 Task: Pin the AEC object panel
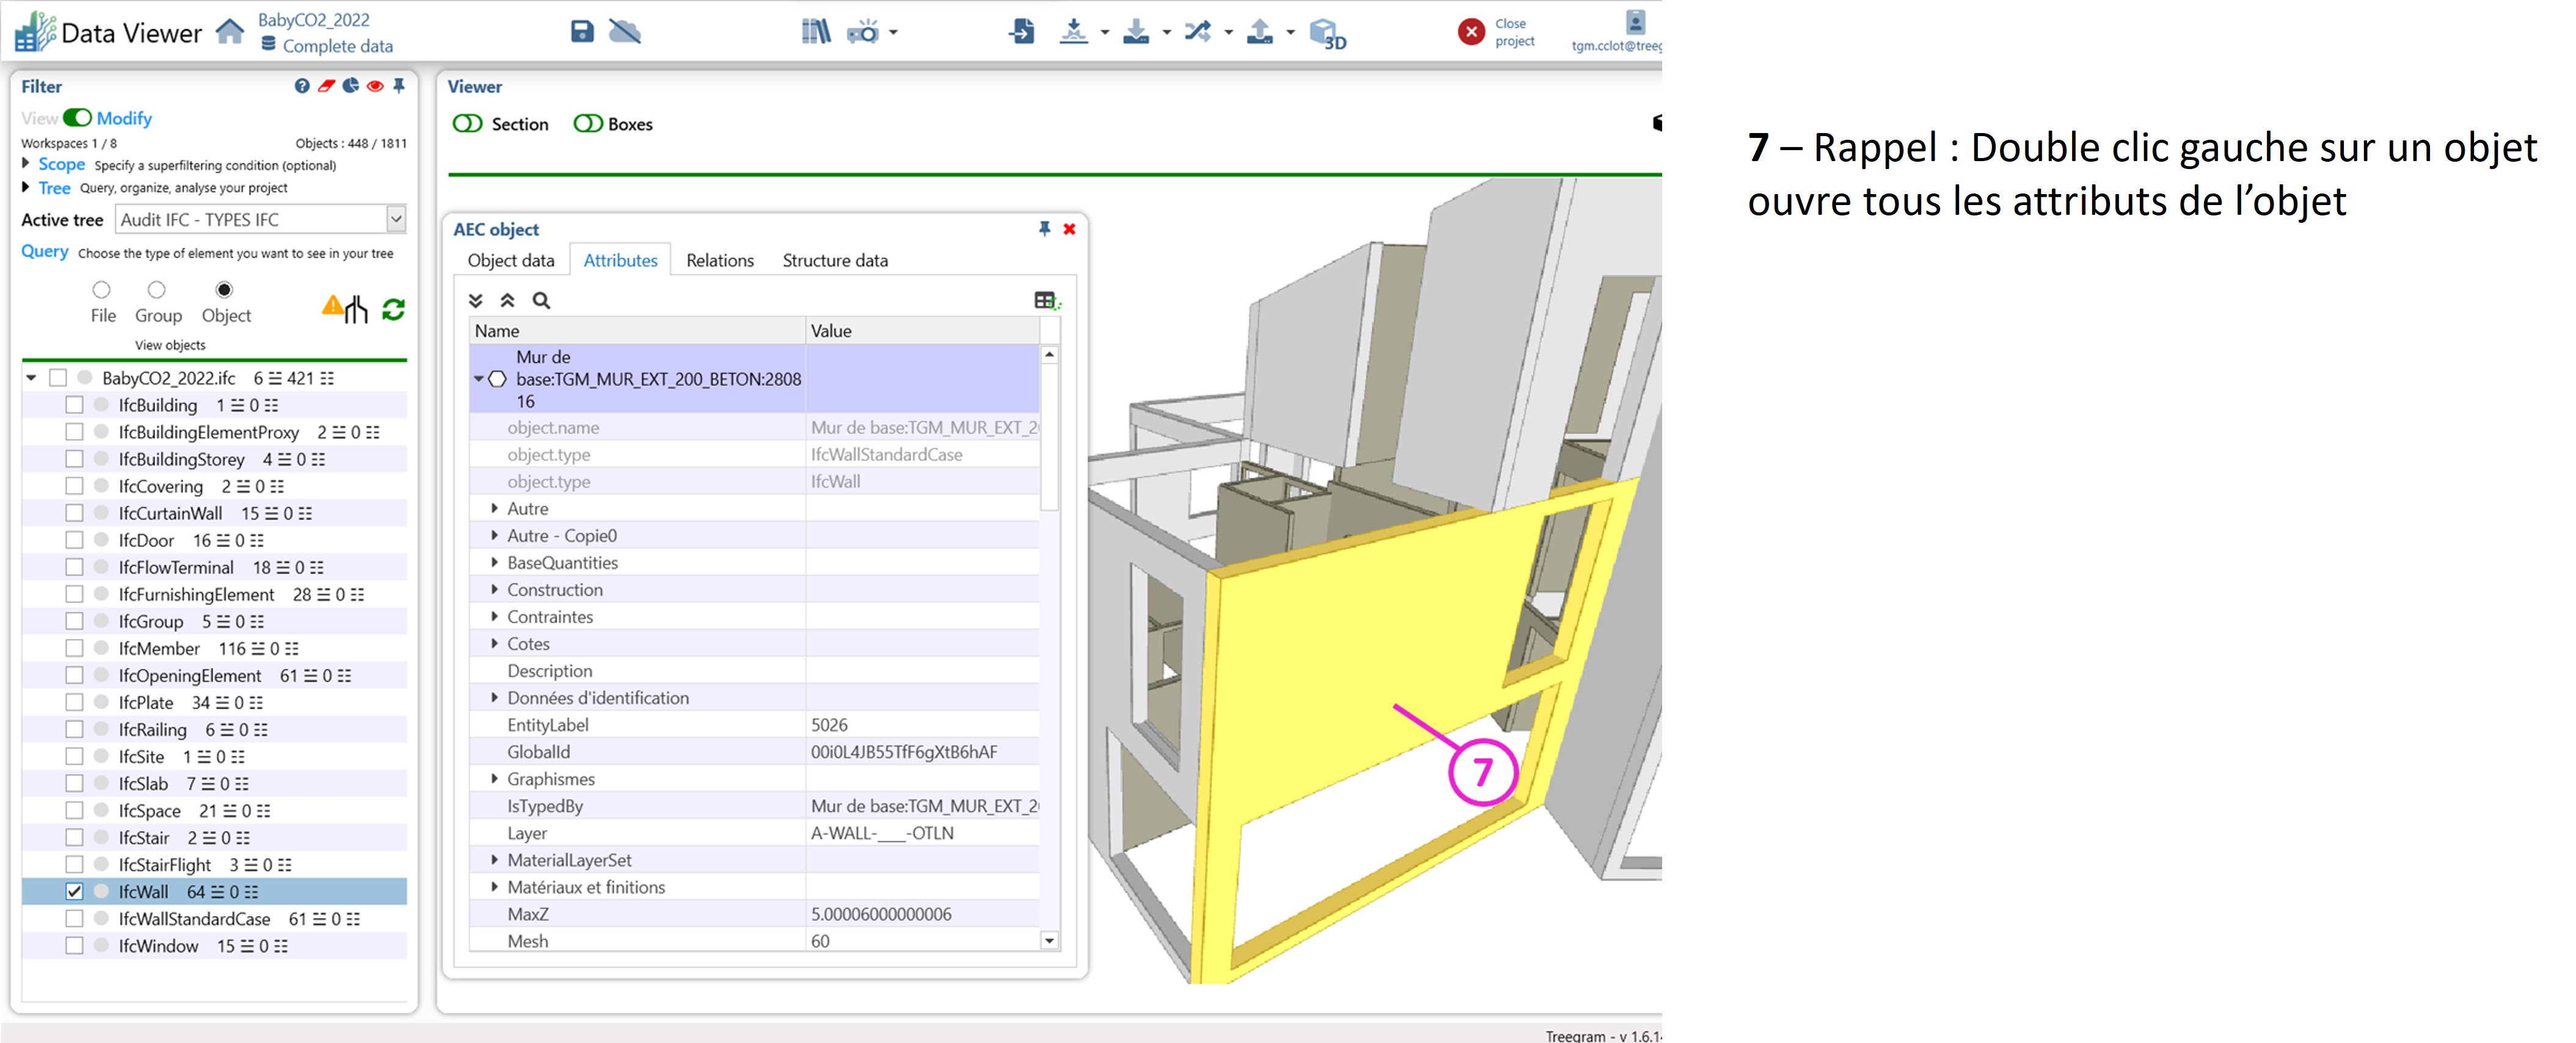point(1044,229)
